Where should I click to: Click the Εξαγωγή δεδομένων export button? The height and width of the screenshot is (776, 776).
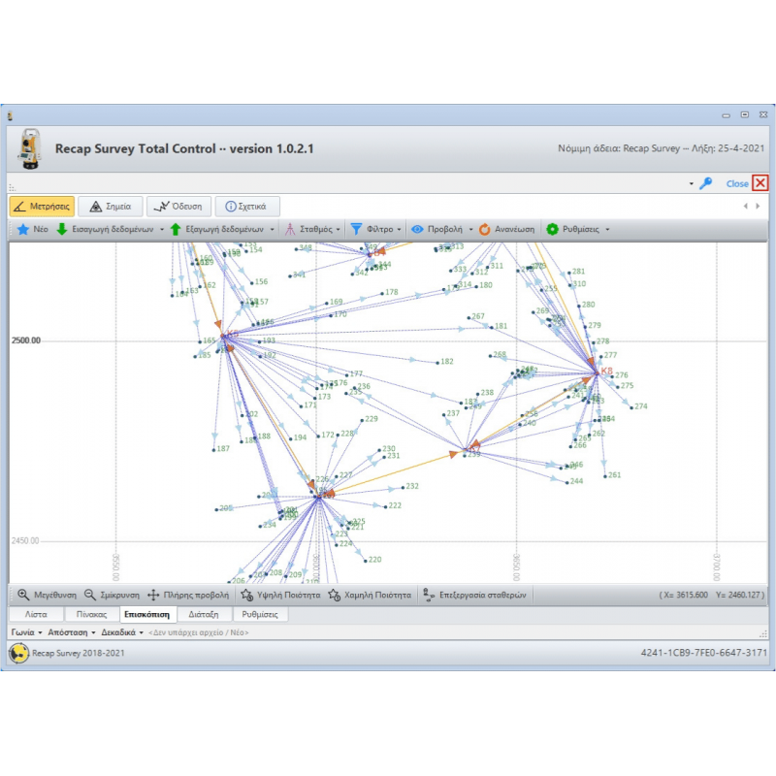217,230
